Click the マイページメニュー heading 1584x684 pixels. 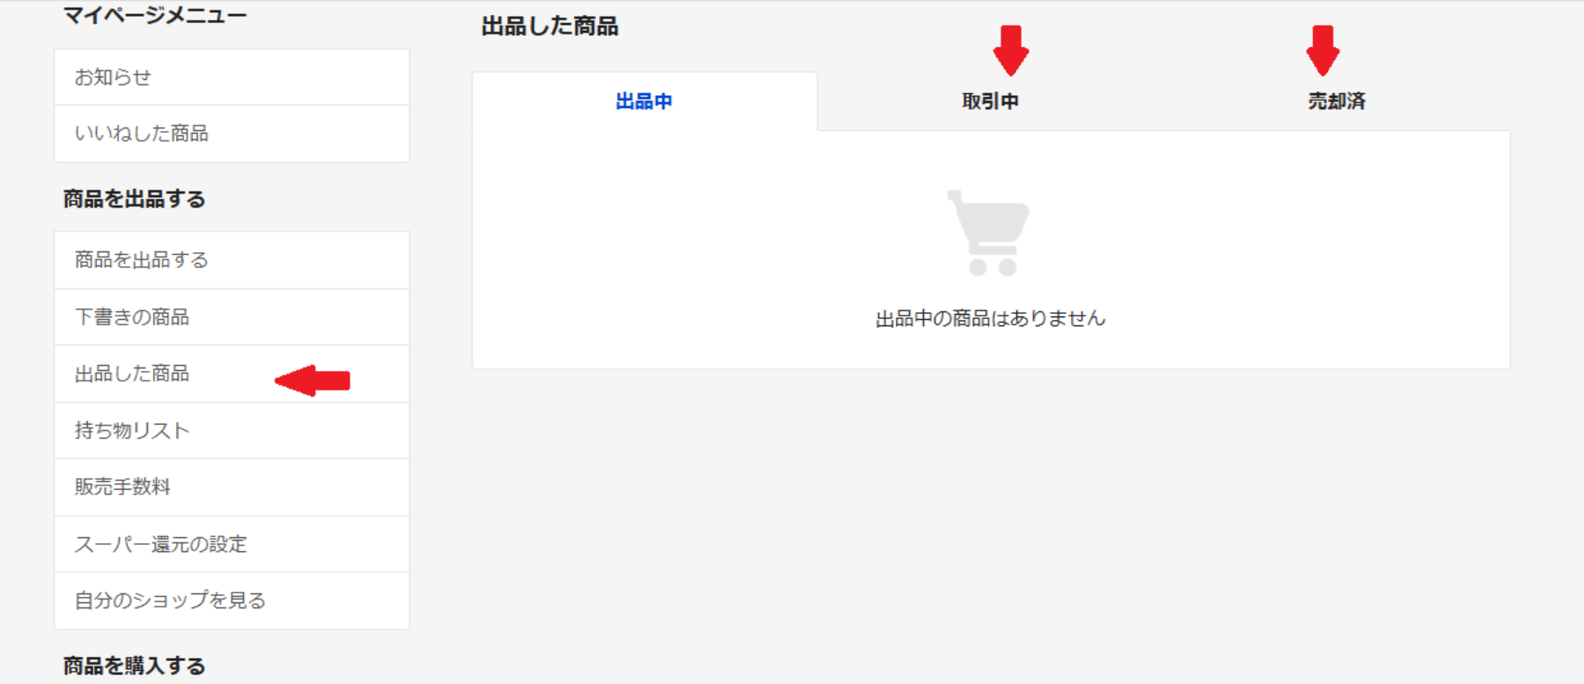click(x=155, y=15)
